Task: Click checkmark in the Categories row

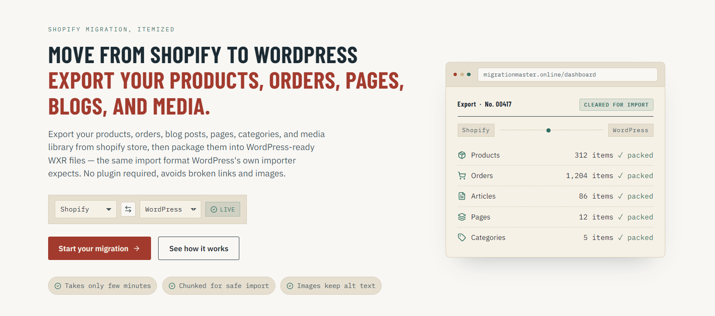Action: [x=620, y=237]
